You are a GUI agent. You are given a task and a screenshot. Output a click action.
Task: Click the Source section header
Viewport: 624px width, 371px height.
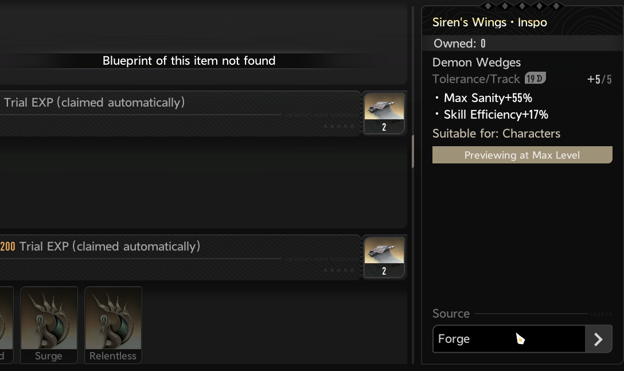click(x=451, y=314)
